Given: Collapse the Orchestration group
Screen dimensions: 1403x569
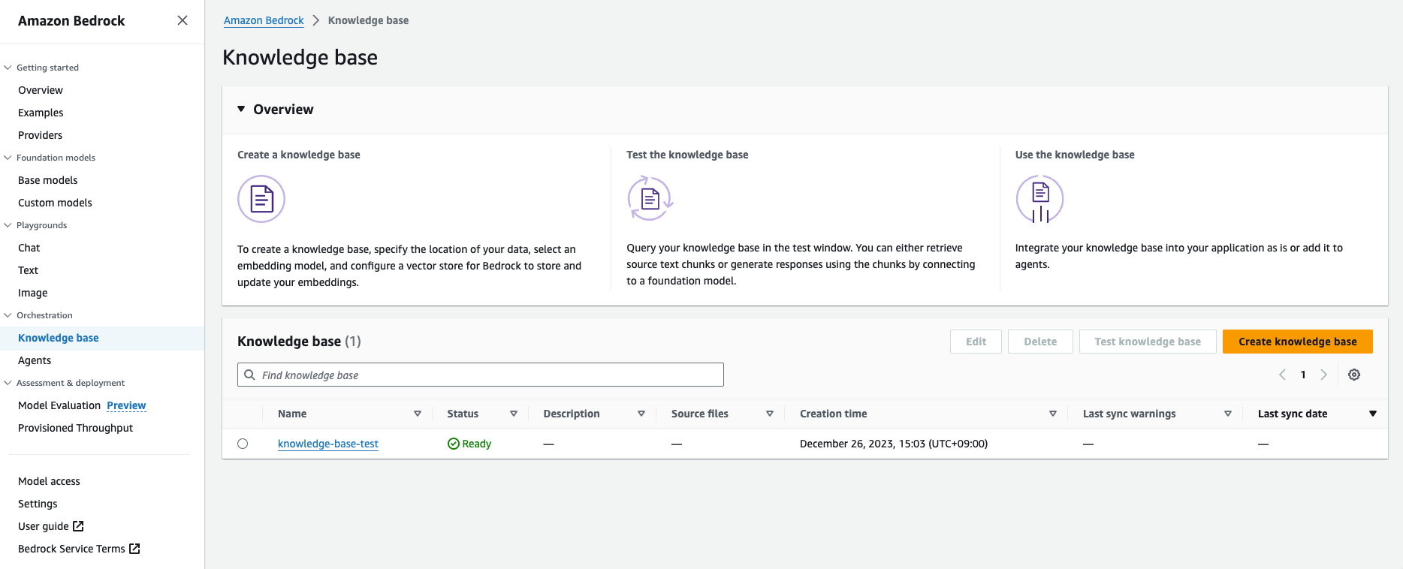Looking at the screenshot, I should (8, 315).
